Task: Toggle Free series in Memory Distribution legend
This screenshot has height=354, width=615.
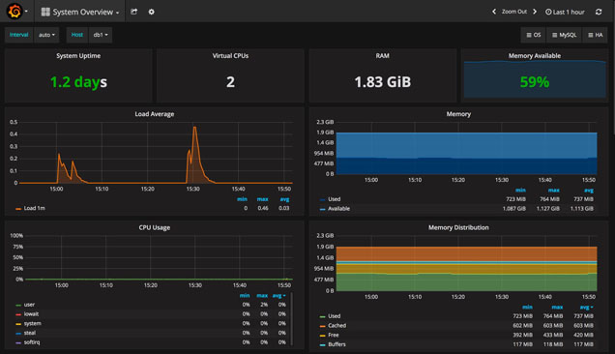Action: coord(334,336)
